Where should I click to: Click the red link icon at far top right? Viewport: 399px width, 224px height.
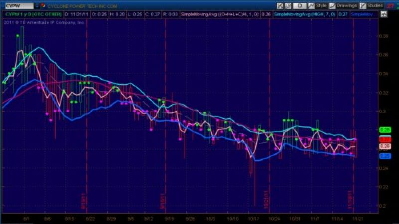pyautogui.click(x=390, y=6)
